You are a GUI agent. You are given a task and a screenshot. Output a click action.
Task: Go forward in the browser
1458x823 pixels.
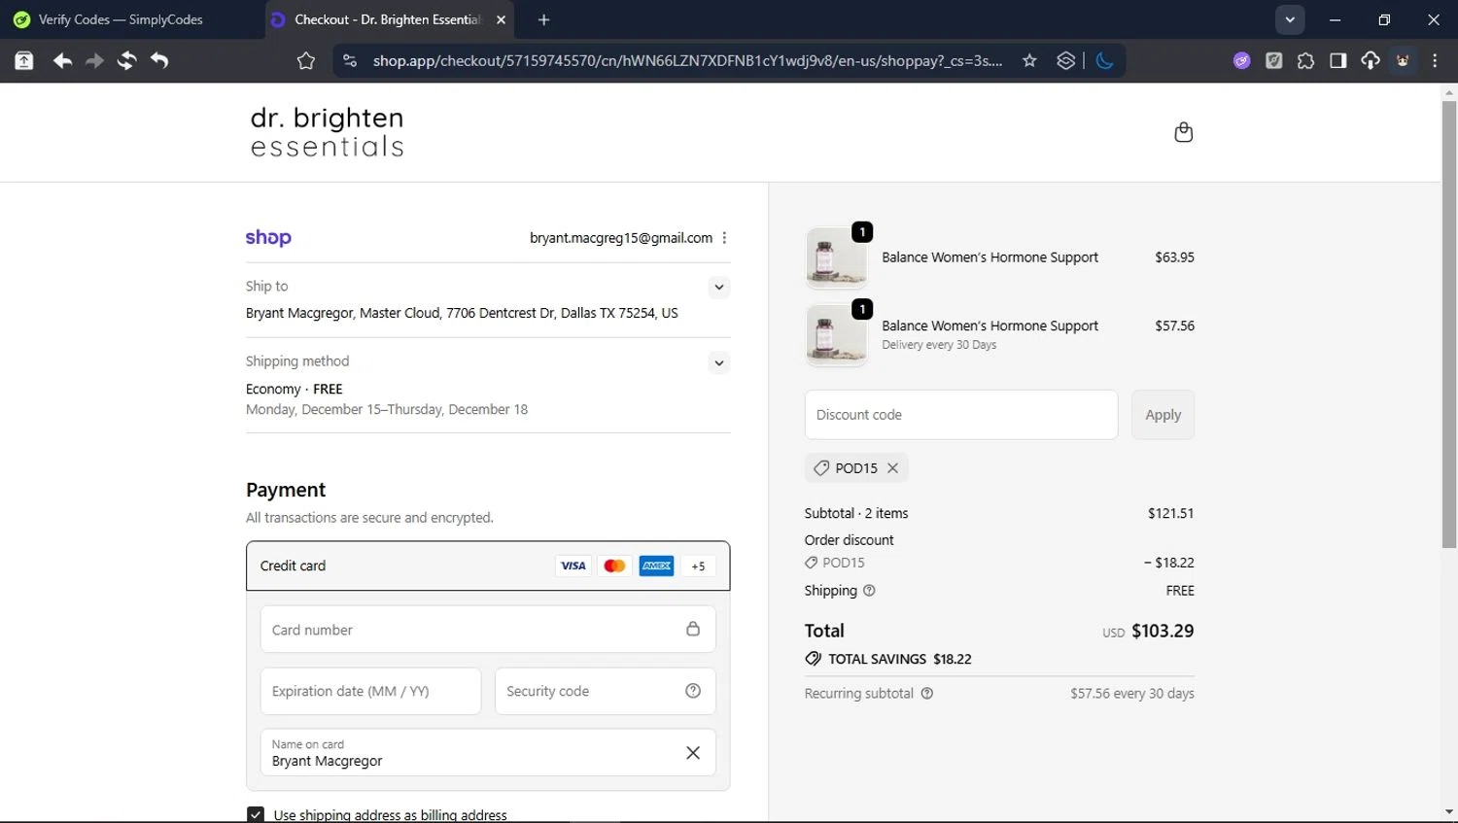point(94,60)
